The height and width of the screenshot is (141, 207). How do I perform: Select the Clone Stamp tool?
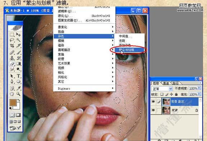pos(12,58)
